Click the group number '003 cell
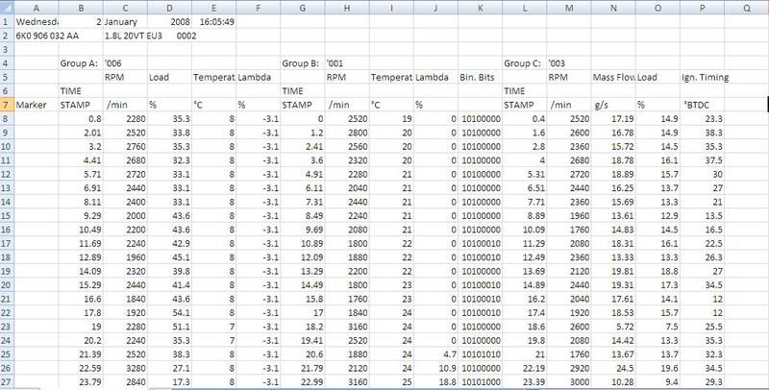Image resolution: width=769 pixels, height=390 pixels. pyautogui.click(x=569, y=63)
